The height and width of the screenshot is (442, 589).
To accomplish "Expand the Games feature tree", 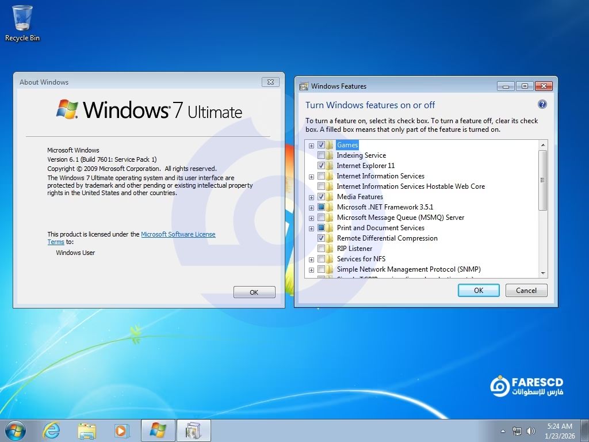I will click(x=311, y=146).
